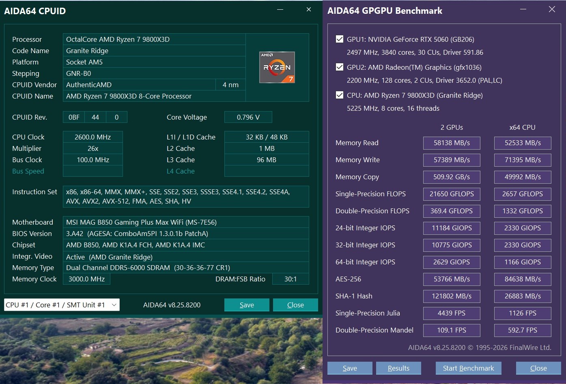Open Results in GPGPU Benchmark
Image resolution: width=566 pixels, height=384 pixels.
tap(398, 368)
